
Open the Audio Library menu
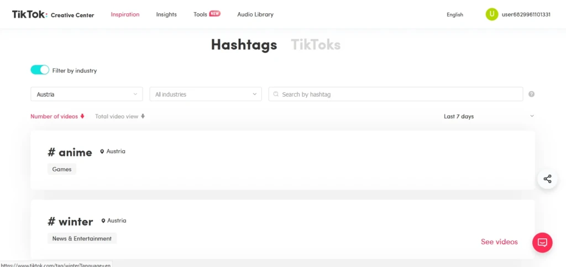pos(255,14)
